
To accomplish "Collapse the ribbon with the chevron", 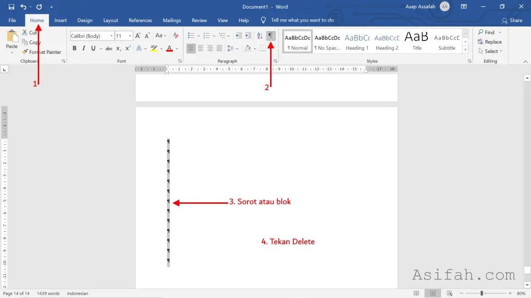I will coord(525,62).
